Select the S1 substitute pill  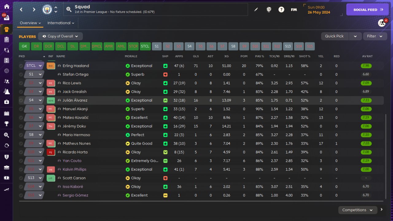tap(157, 46)
